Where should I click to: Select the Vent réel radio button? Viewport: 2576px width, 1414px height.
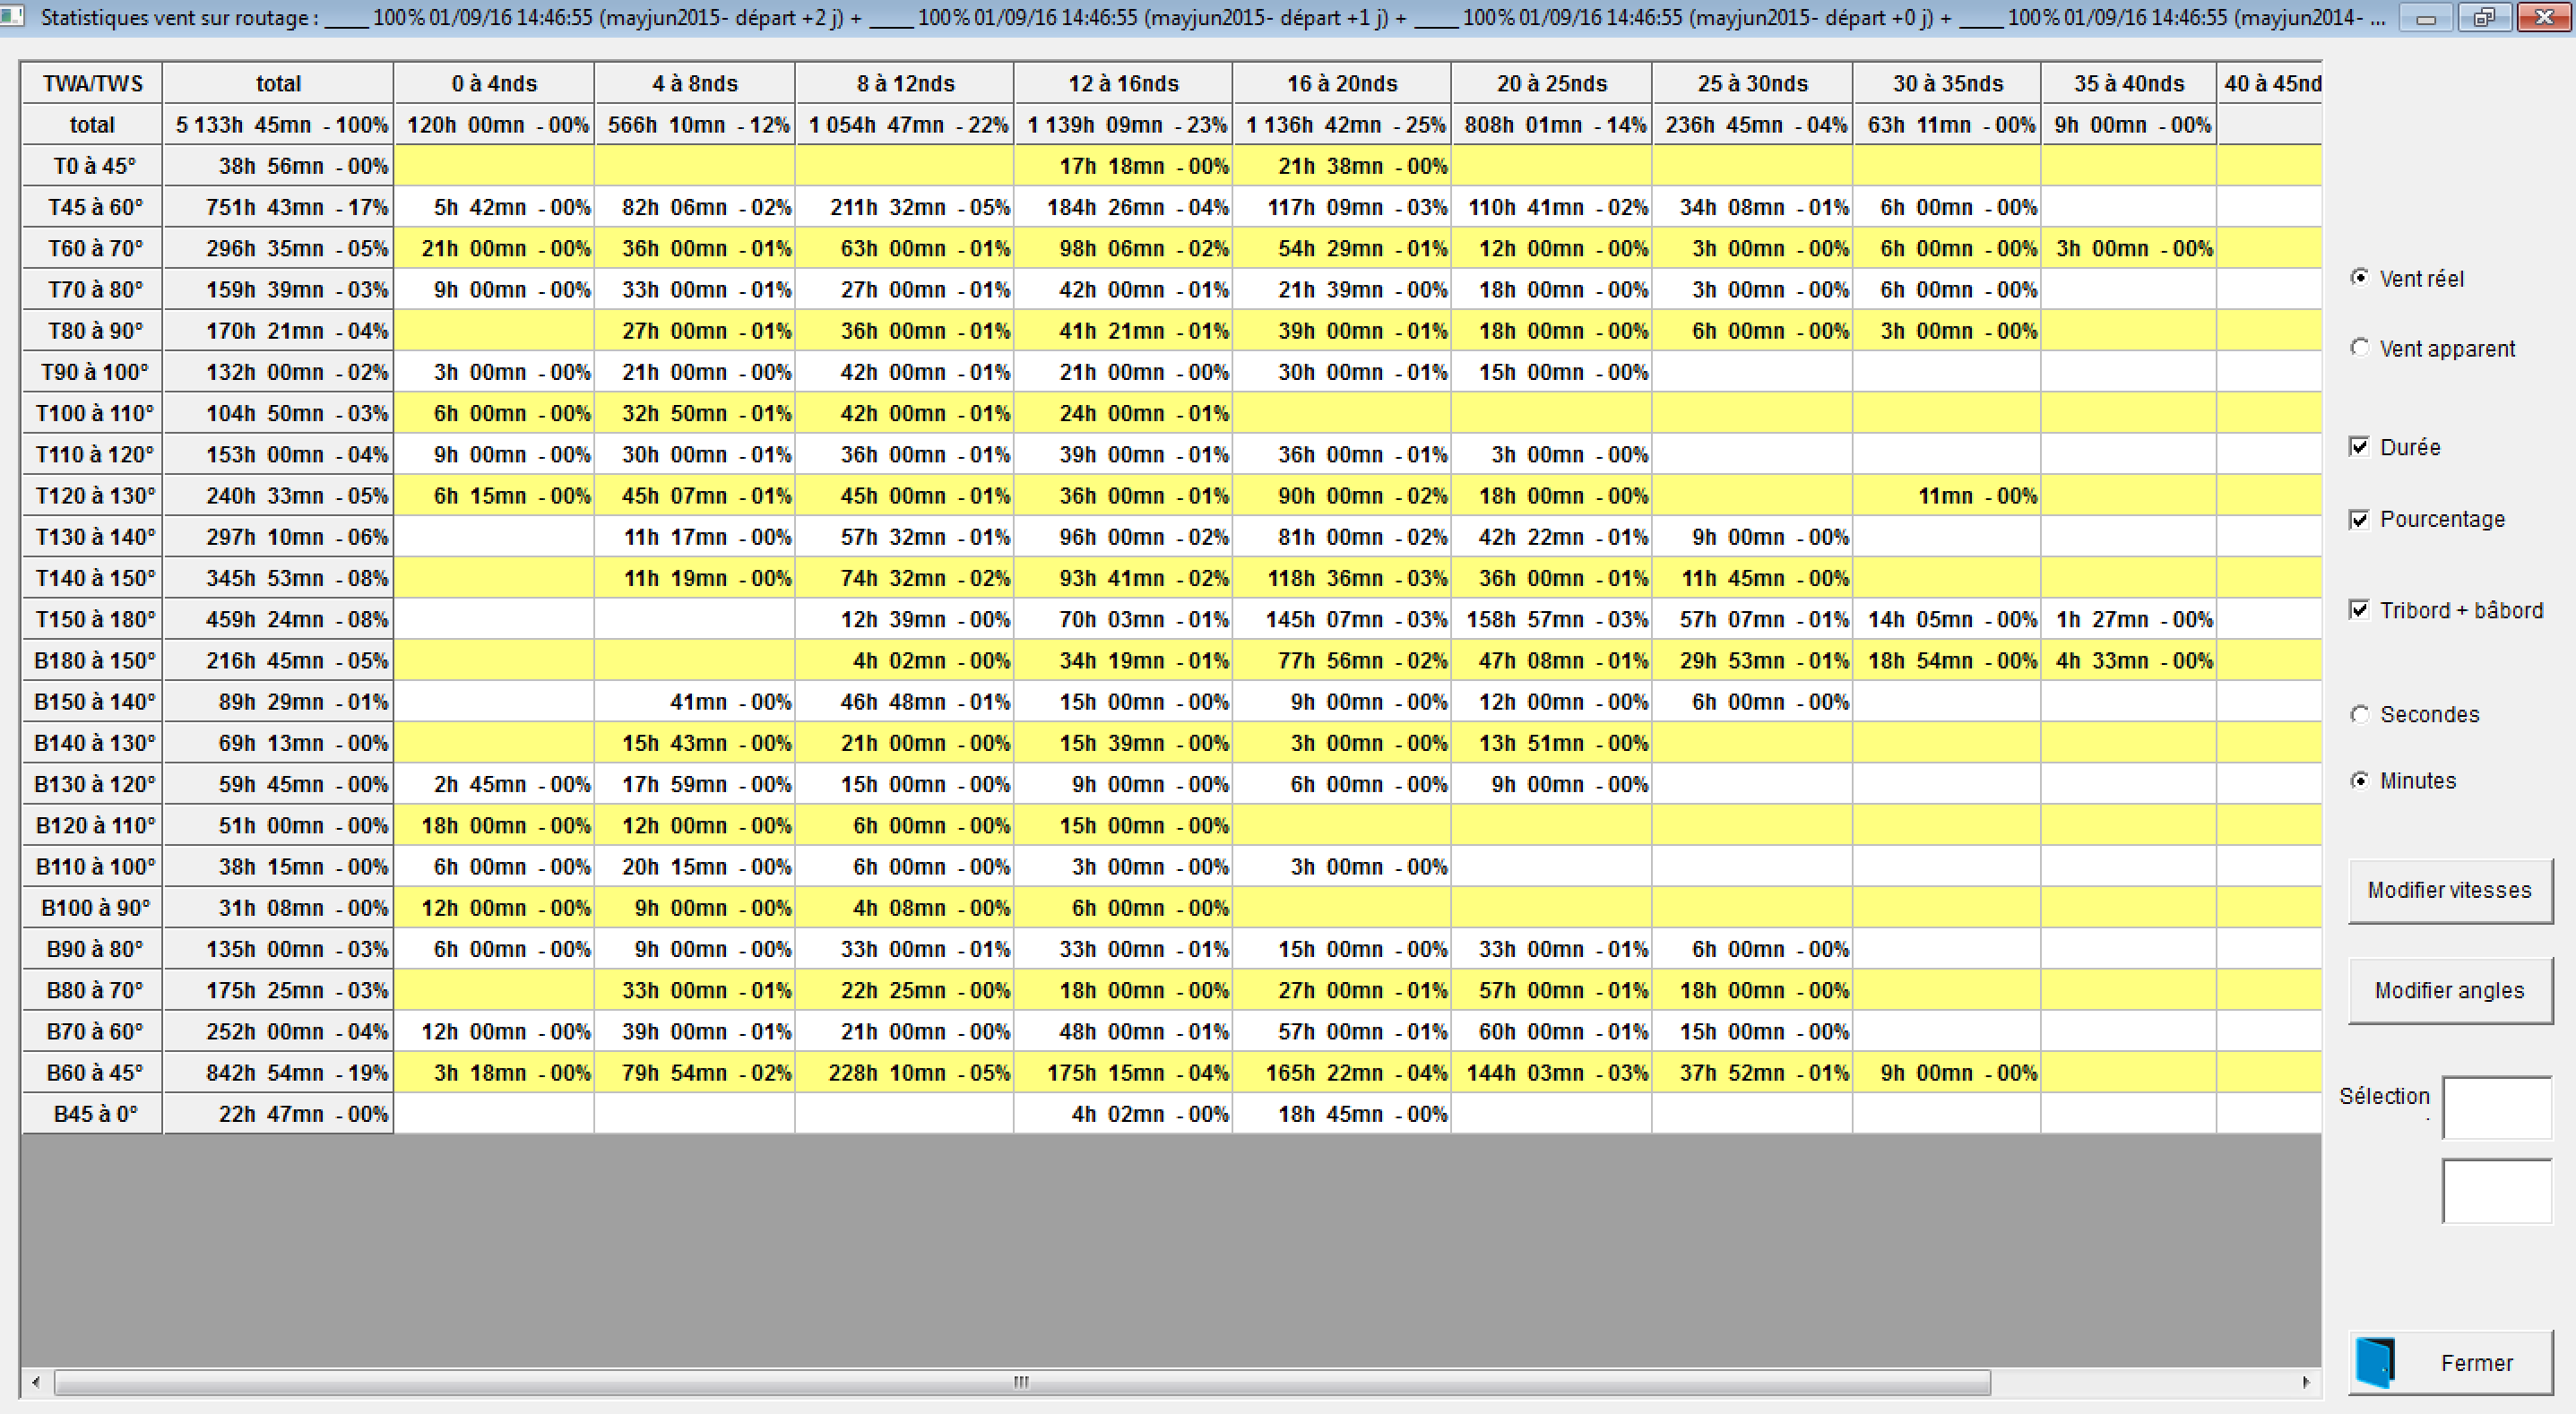click(2359, 278)
